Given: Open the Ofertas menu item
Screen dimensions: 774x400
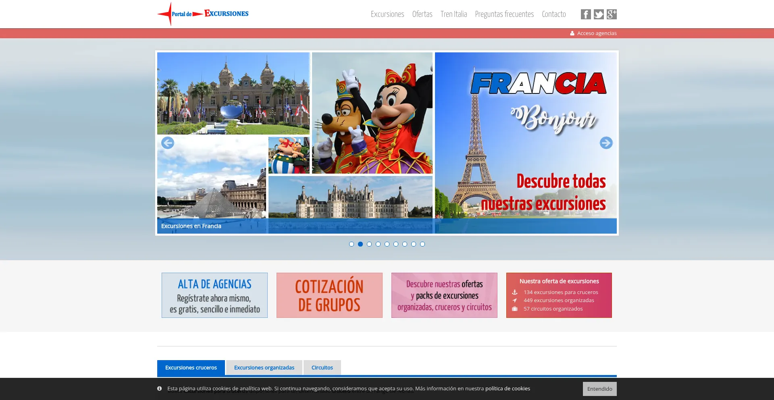Looking at the screenshot, I should pyautogui.click(x=422, y=15).
